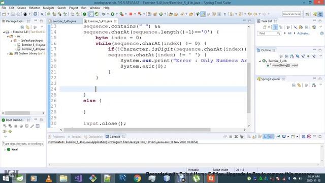Click the Quick Access field
Image resolution: width=325 pixels, height=183 pixels.
[291, 14]
